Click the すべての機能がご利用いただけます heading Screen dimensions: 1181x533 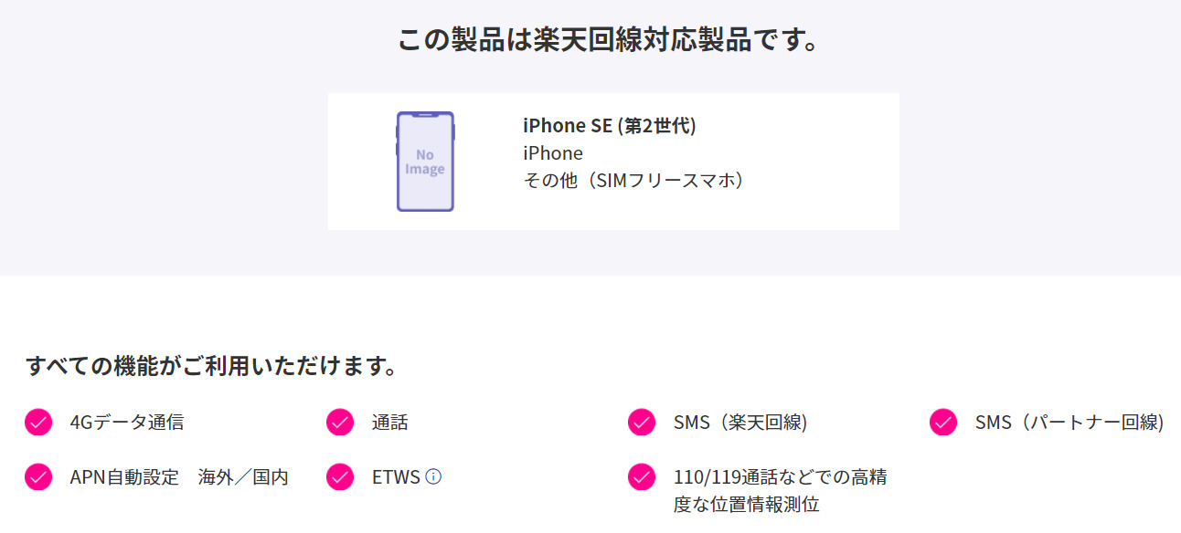[x=211, y=366]
